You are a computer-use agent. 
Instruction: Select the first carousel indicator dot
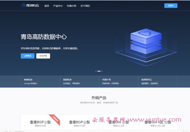[96, 71]
